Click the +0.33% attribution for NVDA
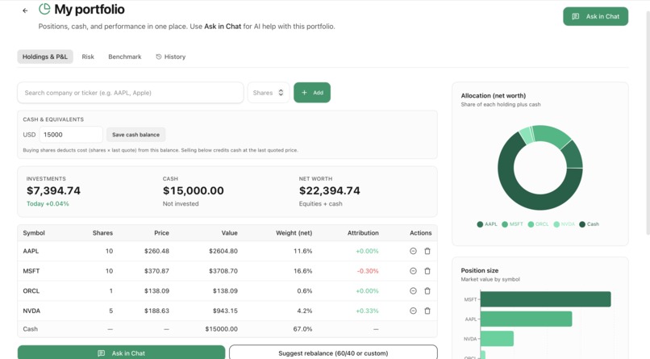Screen dimensions: 650x359 click(367, 311)
